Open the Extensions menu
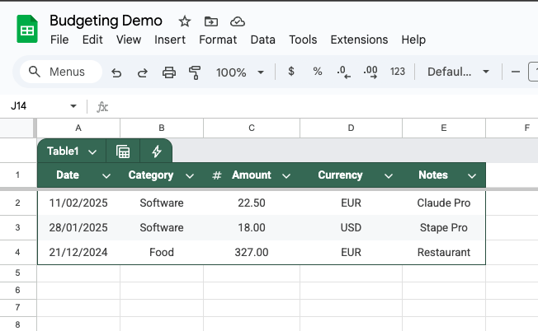The height and width of the screenshot is (331, 538). click(359, 40)
